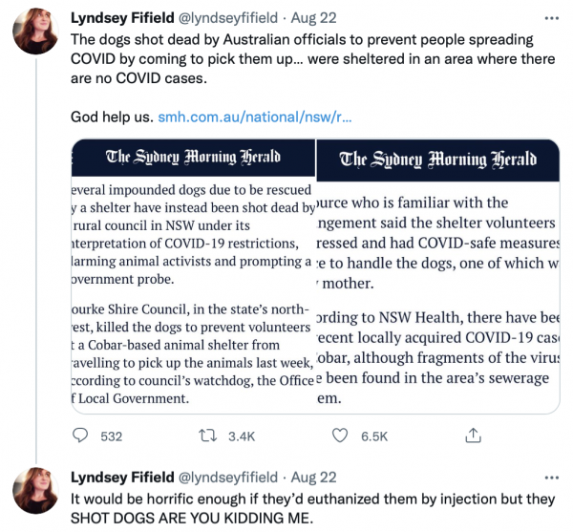Open the second tweet's three-dot menu
The width and height of the screenshot is (573, 532).
(x=550, y=476)
